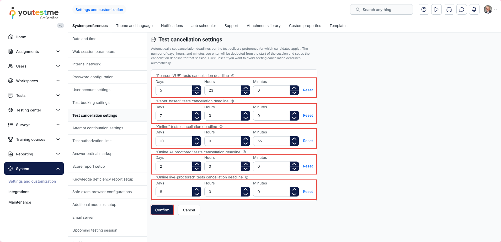
Task: Click the play video tutorial icon
Action: [x=436, y=10]
